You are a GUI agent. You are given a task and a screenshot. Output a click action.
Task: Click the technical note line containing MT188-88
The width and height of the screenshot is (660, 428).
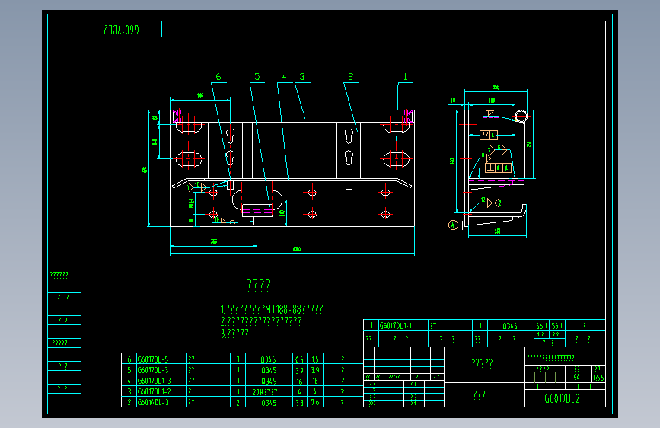(272, 309)
